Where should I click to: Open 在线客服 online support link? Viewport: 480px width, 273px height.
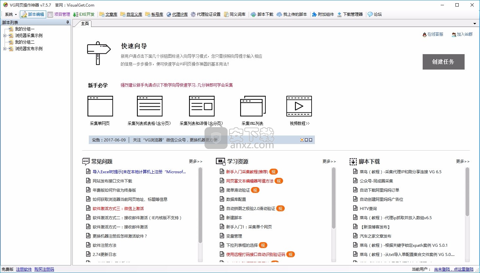433,34
